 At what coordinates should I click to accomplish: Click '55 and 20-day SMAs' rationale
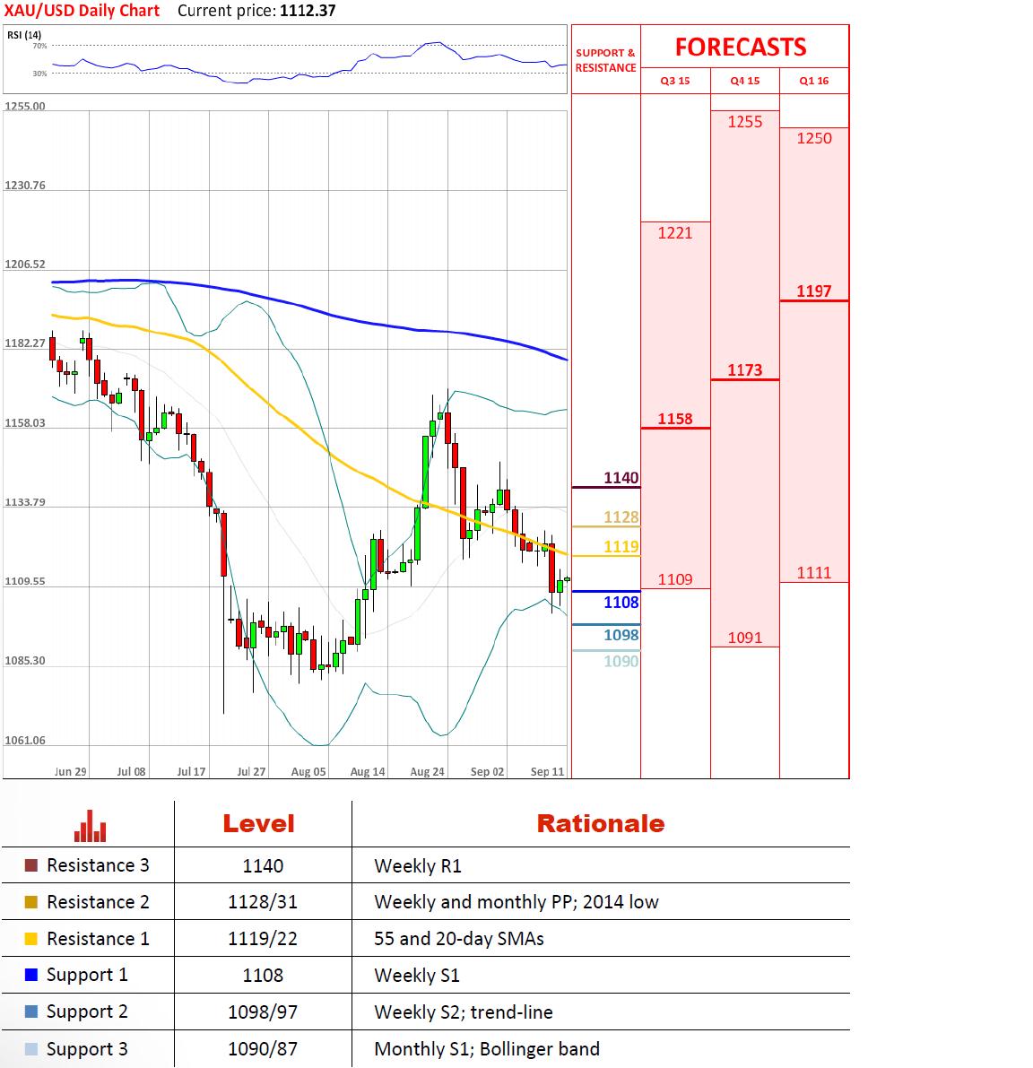pyautogui.click(x=459, y=939)
